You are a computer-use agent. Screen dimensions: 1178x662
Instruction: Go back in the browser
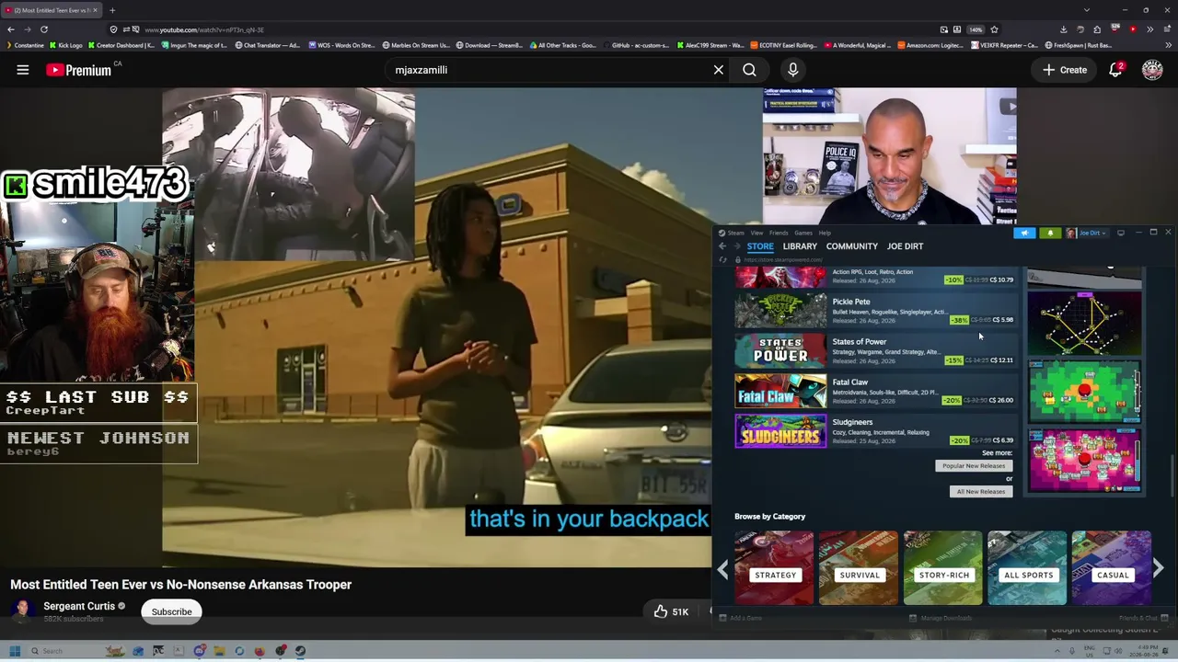11,29
